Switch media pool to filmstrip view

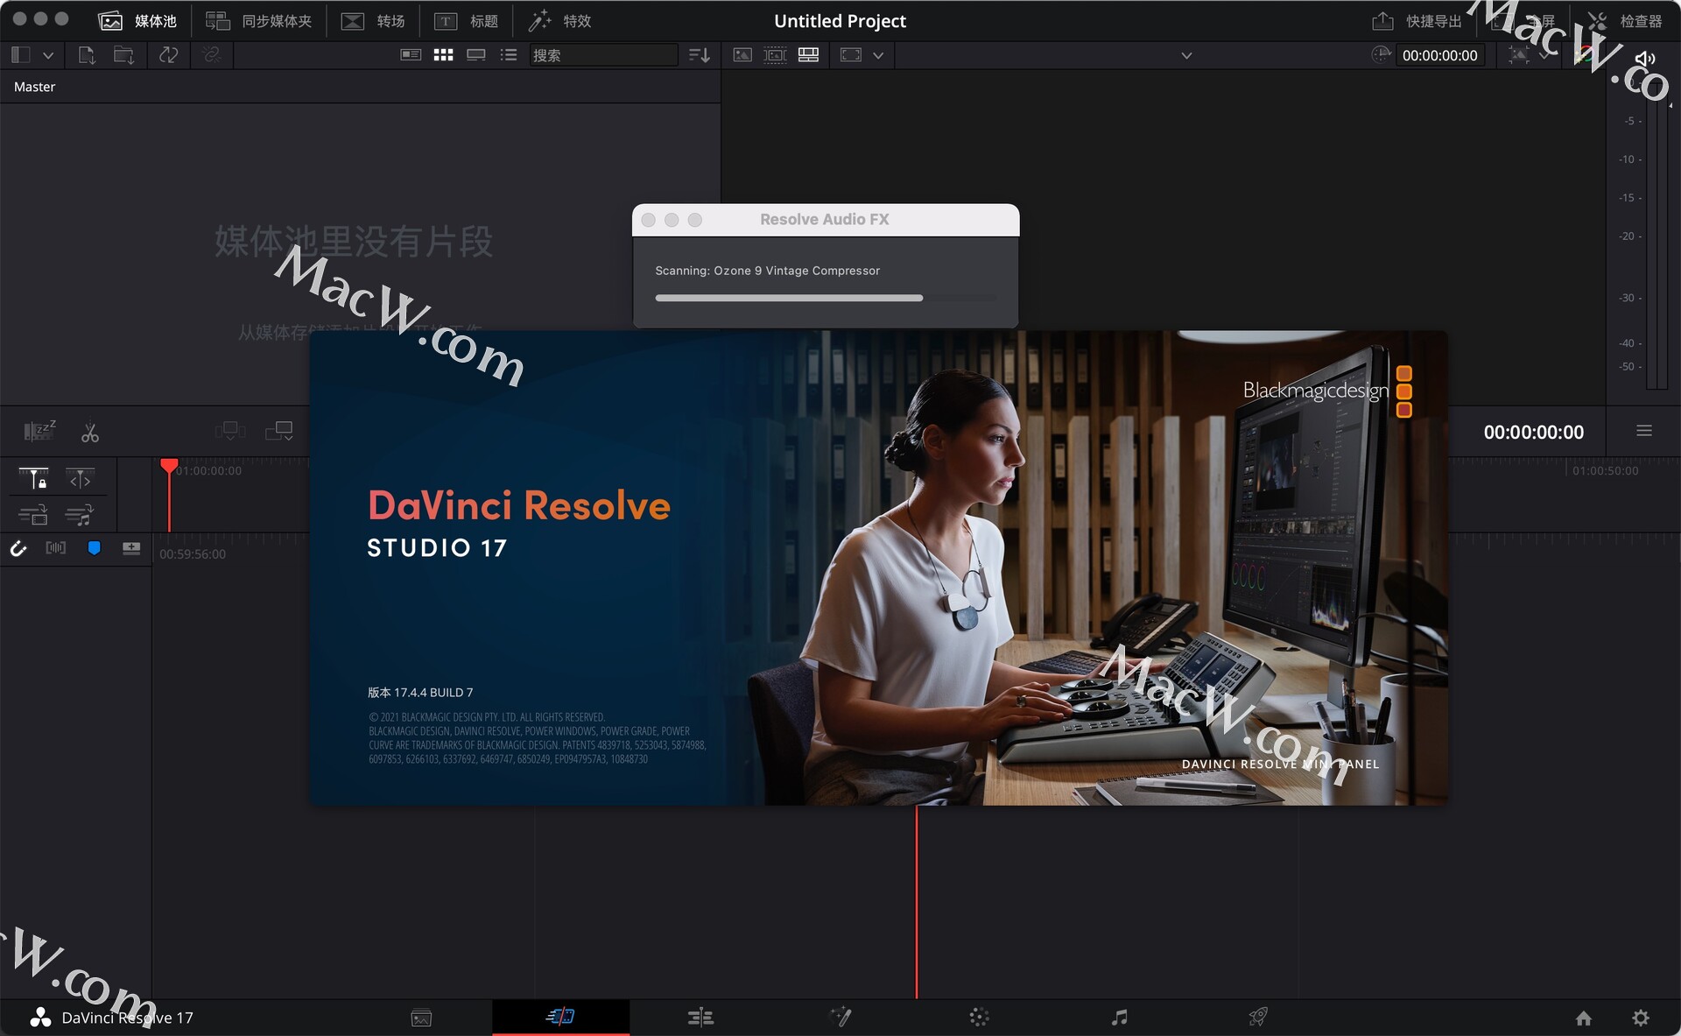476,55
